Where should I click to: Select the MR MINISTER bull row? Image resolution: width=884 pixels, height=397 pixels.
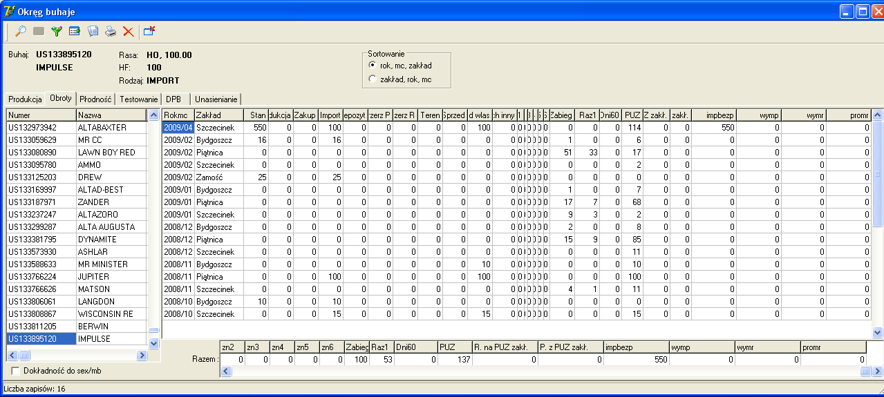[77, 264]
